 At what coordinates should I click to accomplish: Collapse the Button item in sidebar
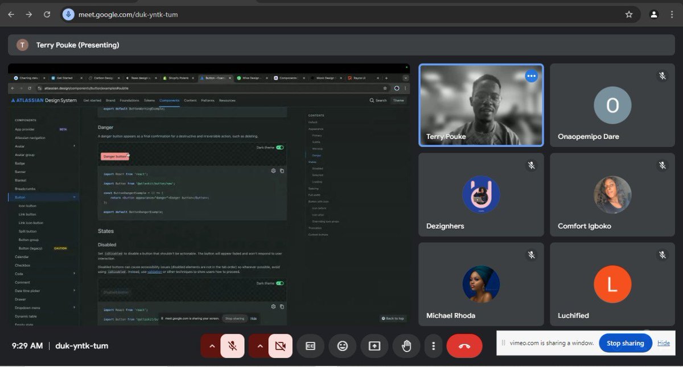75,197
